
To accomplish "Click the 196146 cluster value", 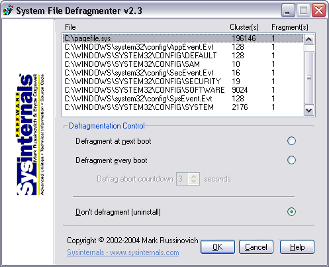I will pos(244,38).
